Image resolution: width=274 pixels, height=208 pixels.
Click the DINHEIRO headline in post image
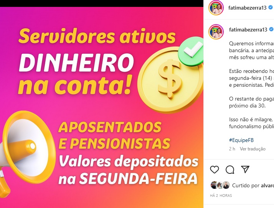click(76, 63)
